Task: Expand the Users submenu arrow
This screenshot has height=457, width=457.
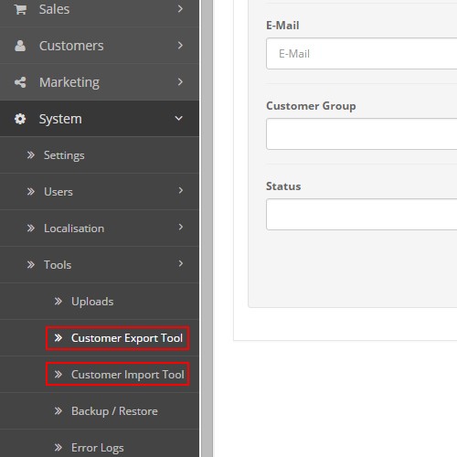Action: click(181, 191)
